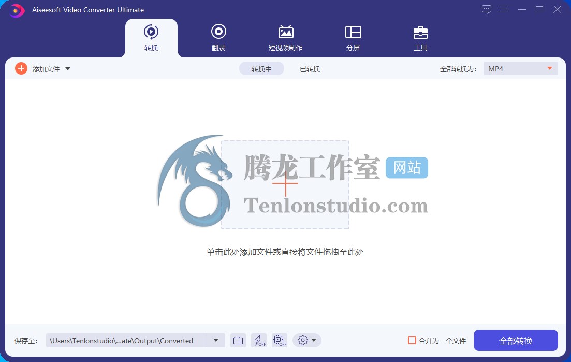Toggle the lightning high-speed conversion icon
The height and width of the screenshot is (362, 571).
pyautogui.click(x=259, y=341)
